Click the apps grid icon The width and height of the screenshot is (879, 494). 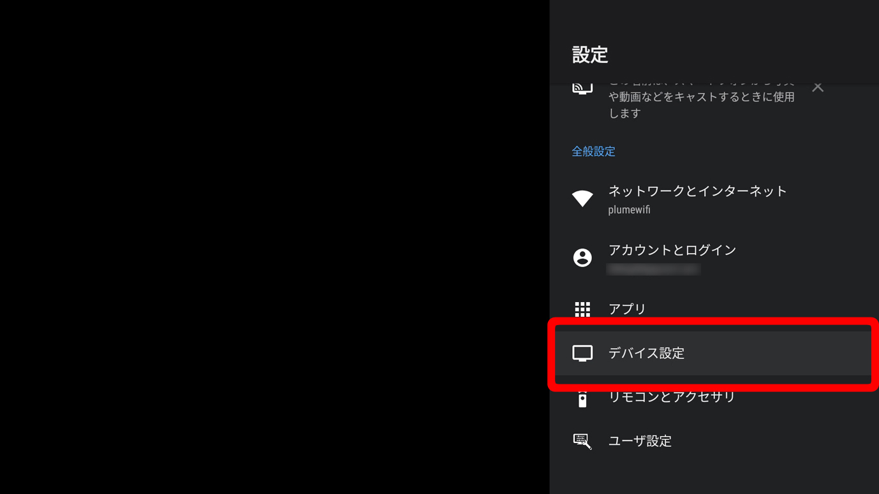click(582, 309)
